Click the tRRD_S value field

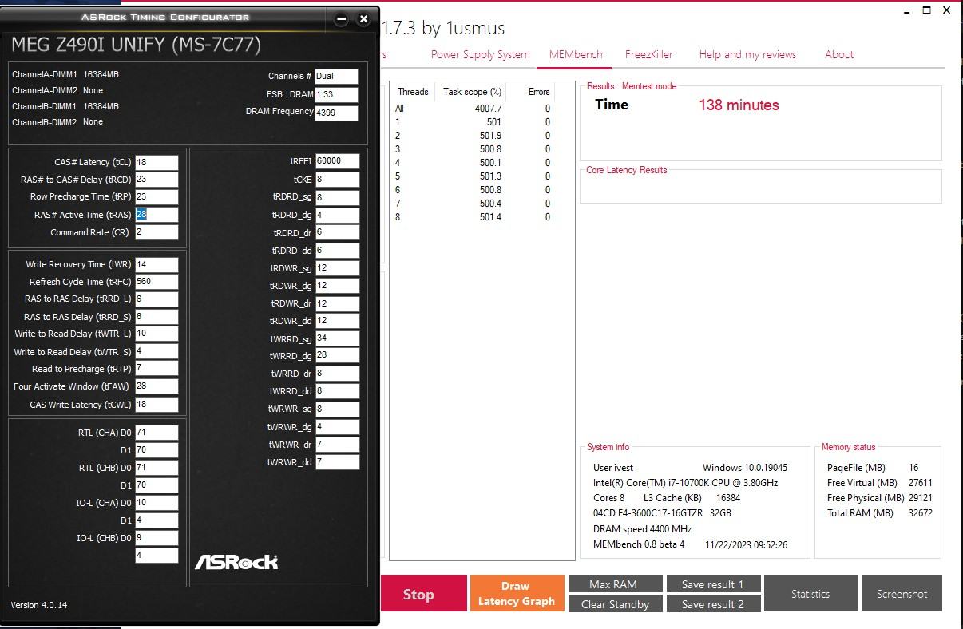pos(157,317)
